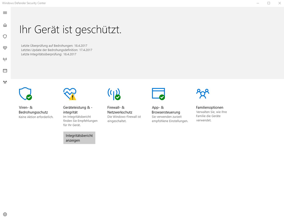Click 'Ihr Gerät ist geschützt.' heading
This screenshot has height=221, width=284.
click(70, 30)
